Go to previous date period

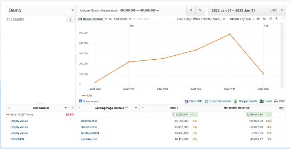point(191,10)
